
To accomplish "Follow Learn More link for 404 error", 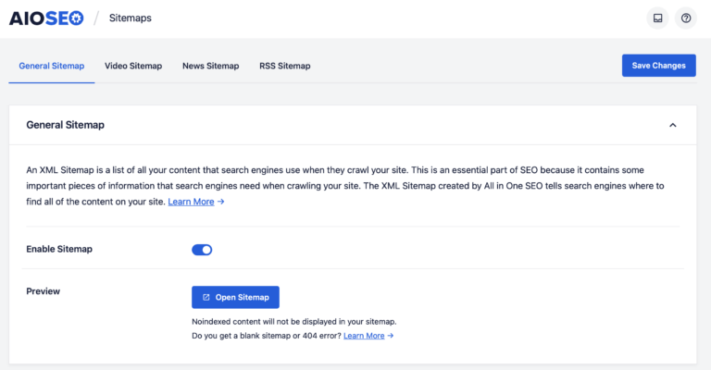I will pyautogui.click(x=364, y=336).
